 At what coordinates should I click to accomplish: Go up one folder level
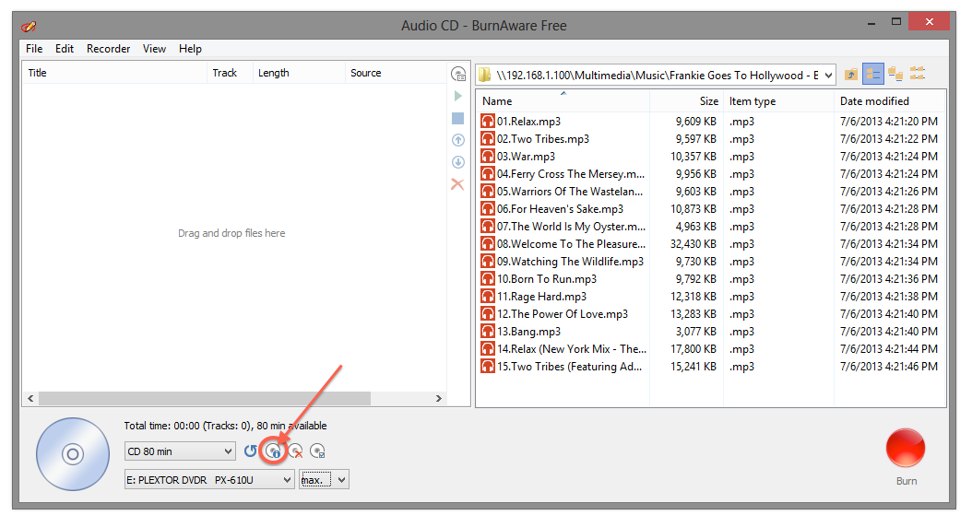pyautogui.click(x=851, y=75)
